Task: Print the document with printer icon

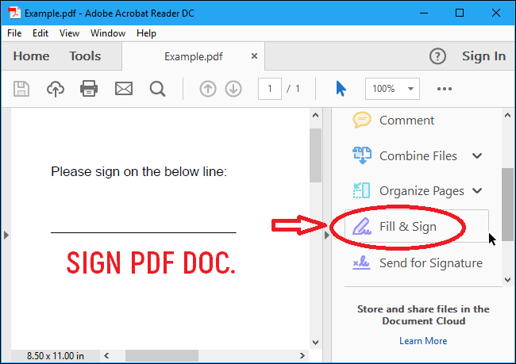Action: tap(89, 89)
